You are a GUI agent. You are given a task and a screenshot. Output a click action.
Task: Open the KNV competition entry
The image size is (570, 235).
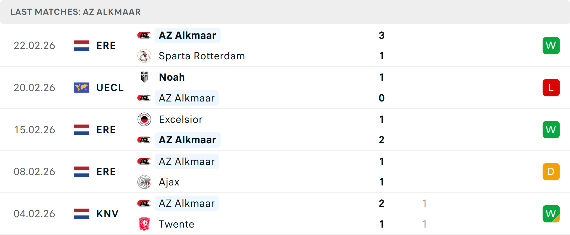tap(107, 214)
